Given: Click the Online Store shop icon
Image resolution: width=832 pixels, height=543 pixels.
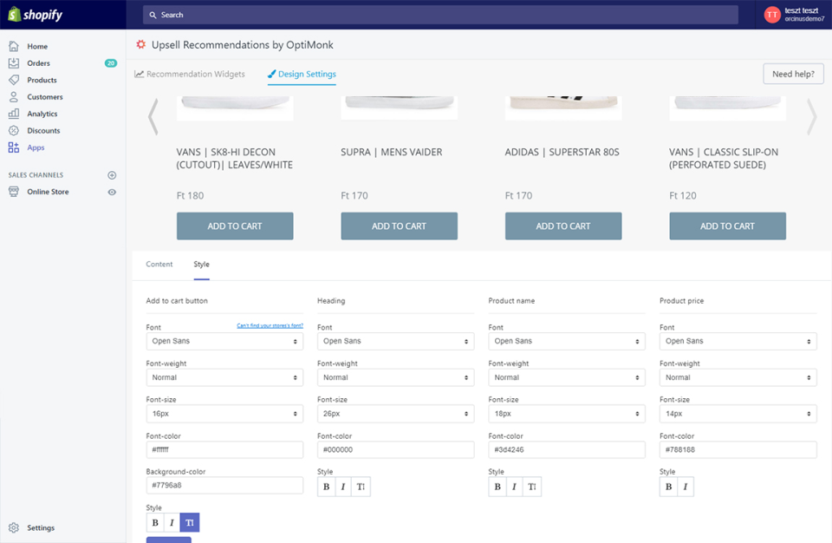Looking at the screenshot, I should (14, 192).
